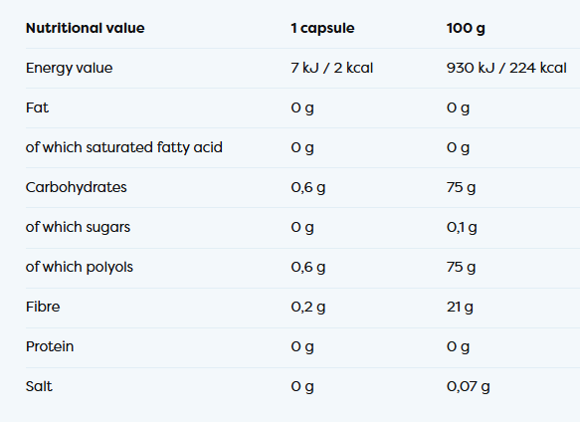Click the Fat row label
Image resolution: width=580 pixels, height=422 pixels.
37,107
